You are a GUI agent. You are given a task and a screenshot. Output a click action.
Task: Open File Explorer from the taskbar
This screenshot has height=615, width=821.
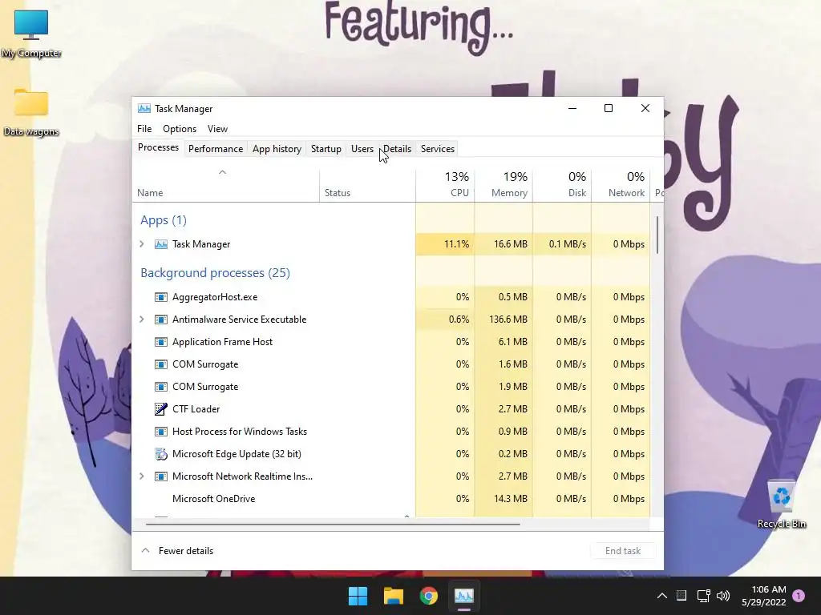click(x=393, y=596)
